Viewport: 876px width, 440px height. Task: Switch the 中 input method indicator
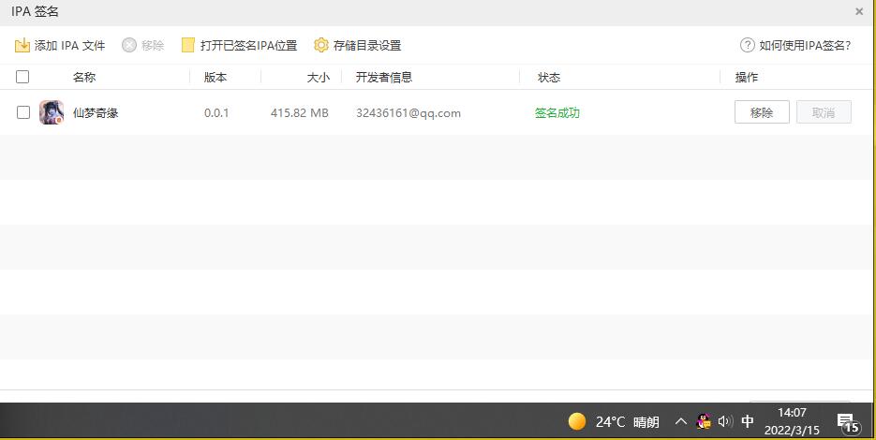click(x=748, y=421)
